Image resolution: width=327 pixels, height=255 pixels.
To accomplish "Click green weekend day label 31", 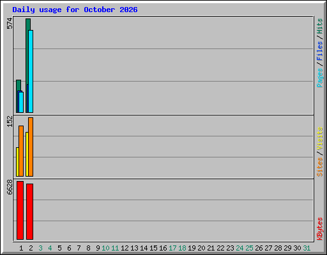I will [307, 248].
